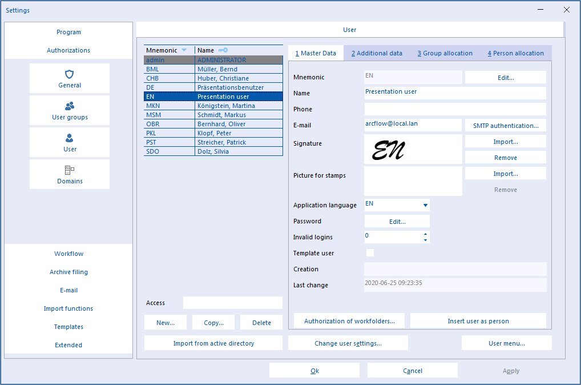Click into the Phone input field
Screen dimensions: 581x385
click(x=455, y=109)
